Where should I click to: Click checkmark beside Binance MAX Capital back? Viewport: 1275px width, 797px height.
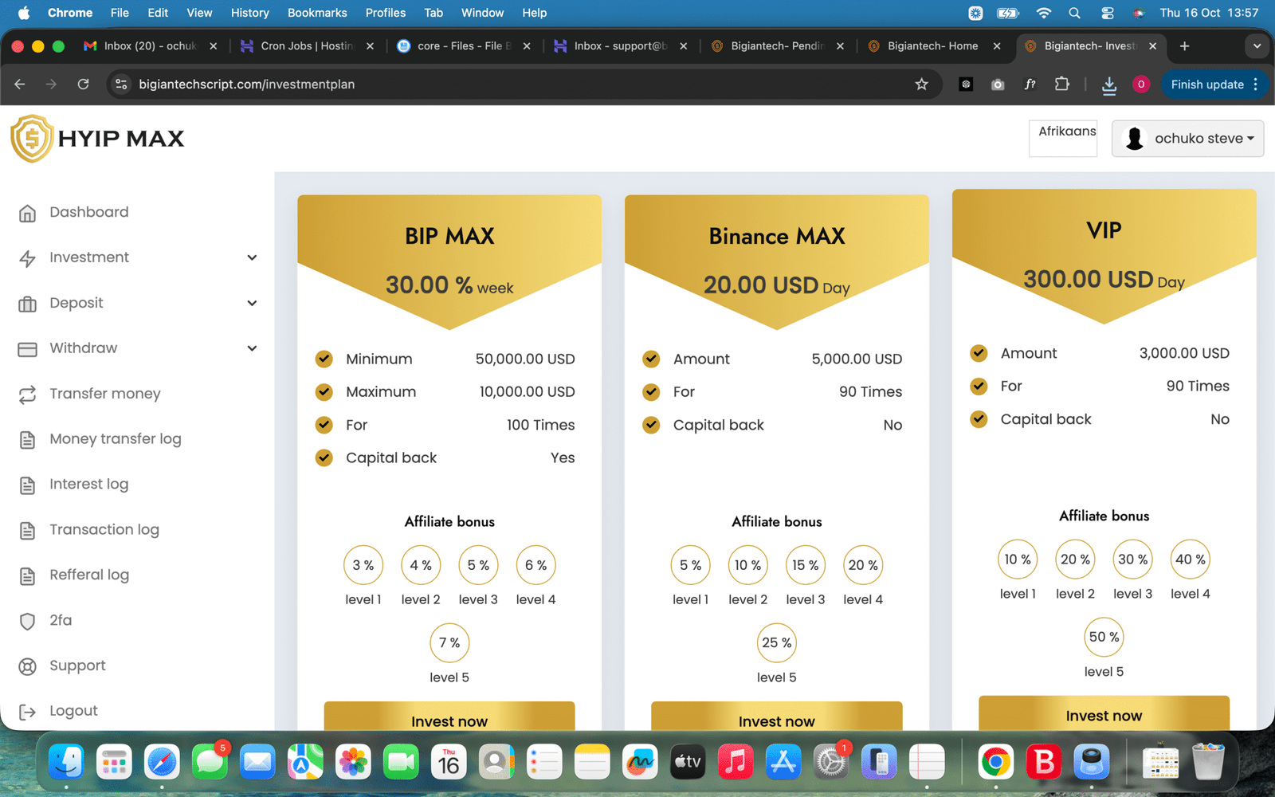[651, 425]
